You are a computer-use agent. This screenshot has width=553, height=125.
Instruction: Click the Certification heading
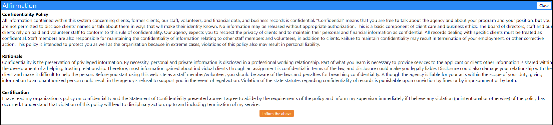tap(16, 92)
